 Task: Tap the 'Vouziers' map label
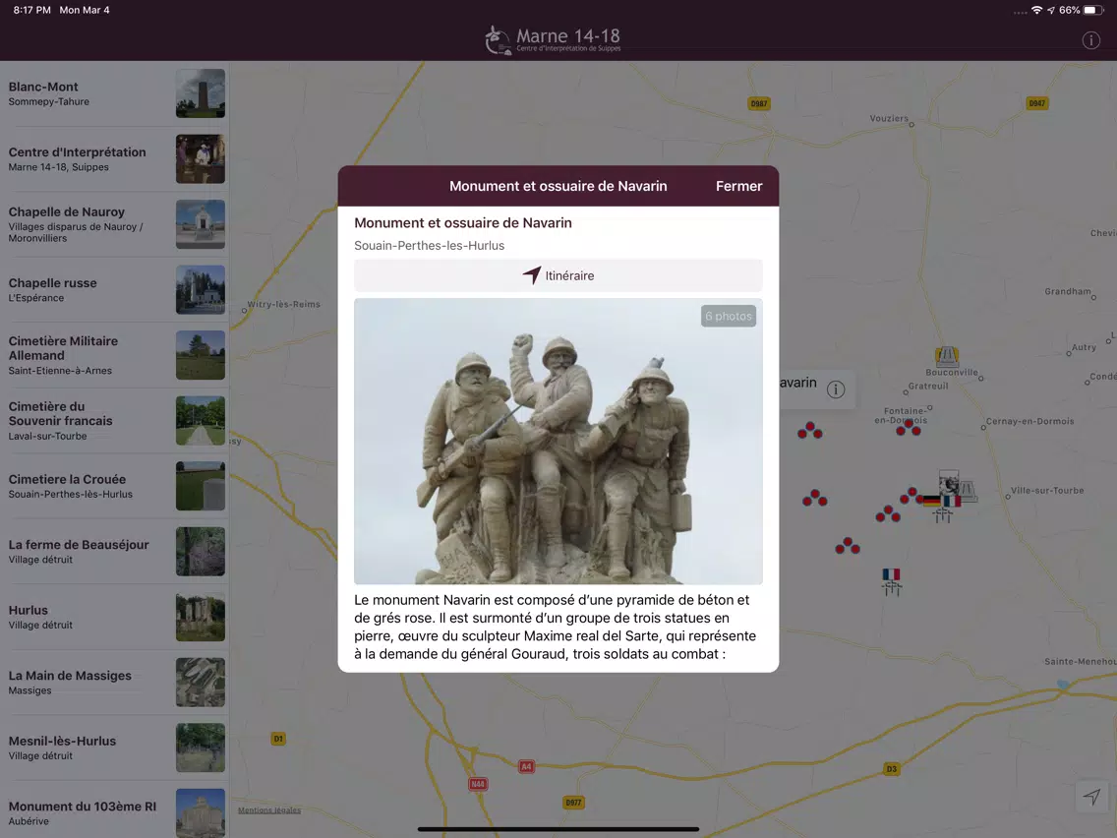click(x=888, y=118)
